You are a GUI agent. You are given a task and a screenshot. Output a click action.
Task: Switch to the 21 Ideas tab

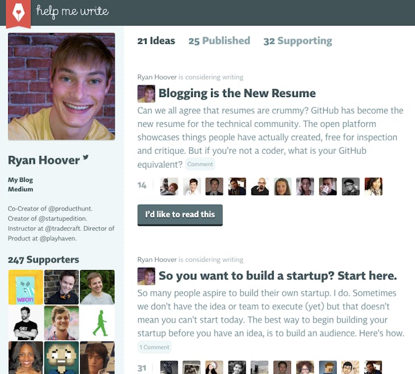tap(156, 41)
